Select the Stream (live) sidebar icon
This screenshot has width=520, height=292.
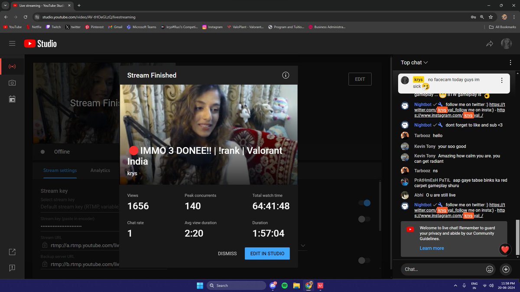pyautogui.click(x=12, y=67)
